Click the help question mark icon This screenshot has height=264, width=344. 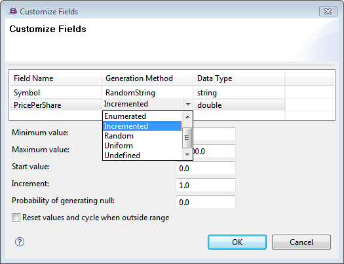tap(20, 242)
